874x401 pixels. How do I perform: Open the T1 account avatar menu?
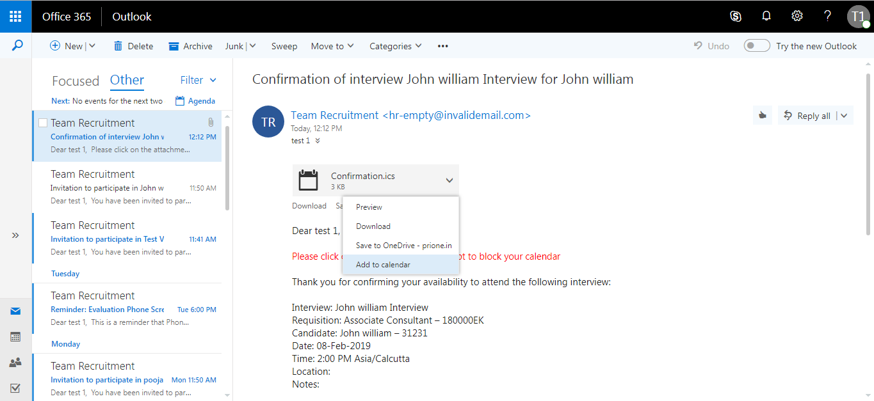859,17
